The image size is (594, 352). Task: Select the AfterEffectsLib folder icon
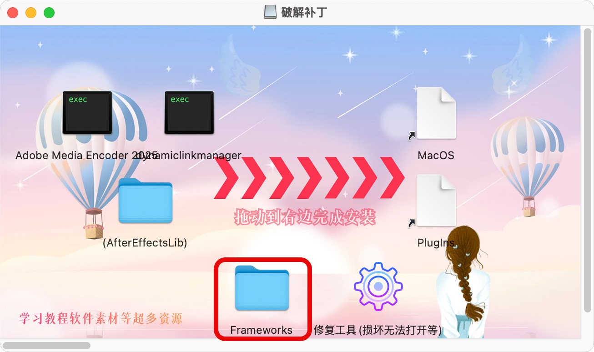point(146,201)
